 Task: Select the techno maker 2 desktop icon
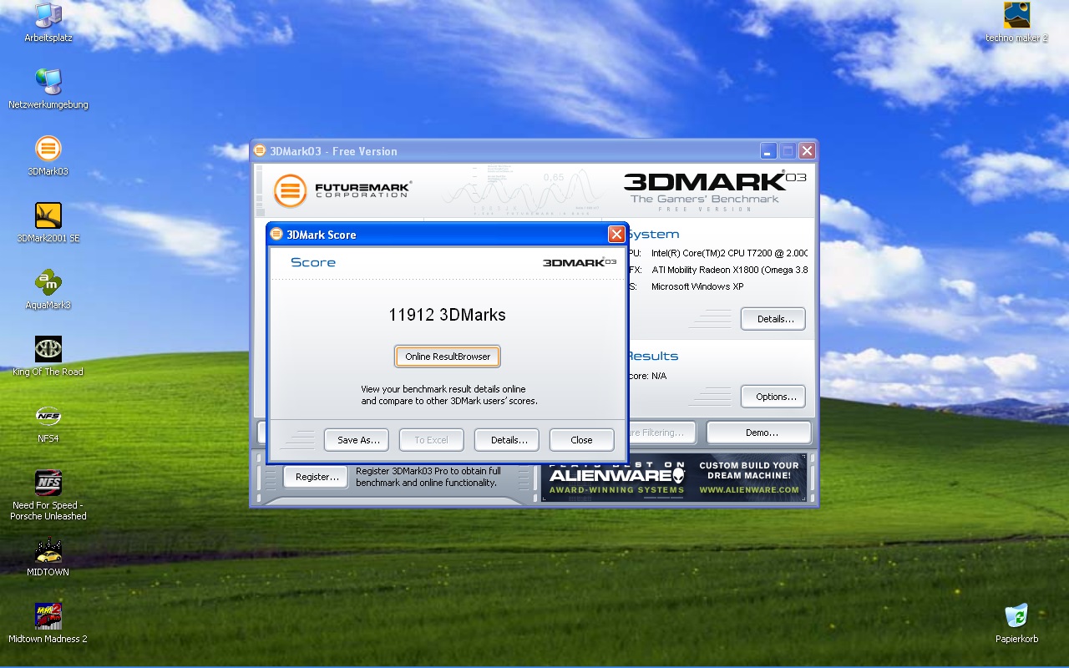point(1016,23)
